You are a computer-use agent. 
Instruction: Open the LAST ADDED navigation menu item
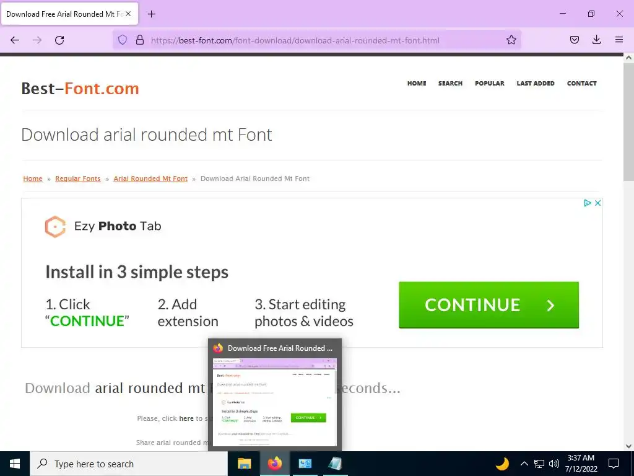coord(536,84)
